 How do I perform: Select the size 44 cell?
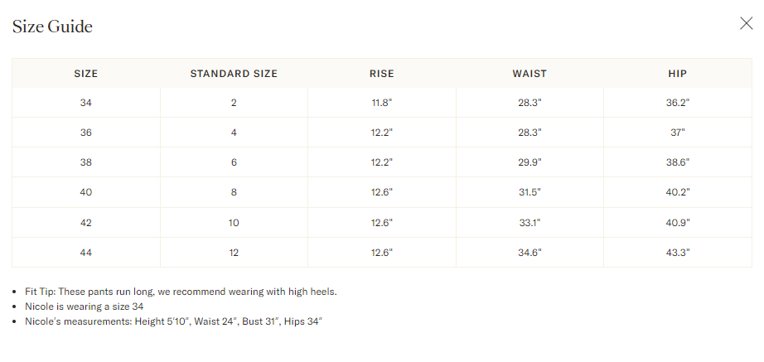(85, 253)
